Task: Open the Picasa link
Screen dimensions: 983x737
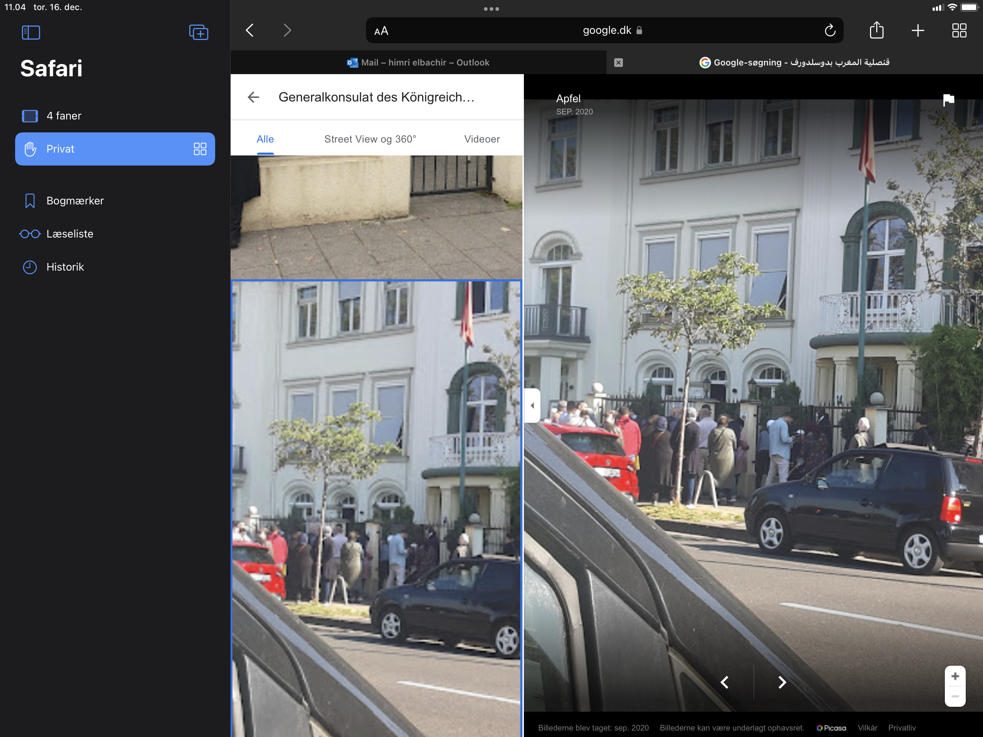Action: [x=831, y=728]
